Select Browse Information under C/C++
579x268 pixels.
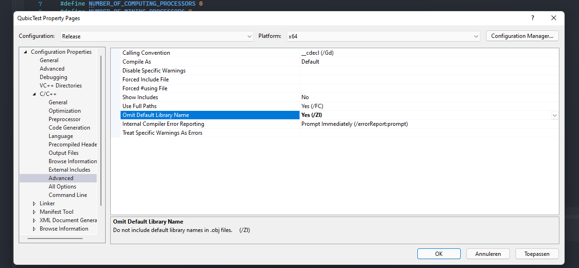point(72,161)
